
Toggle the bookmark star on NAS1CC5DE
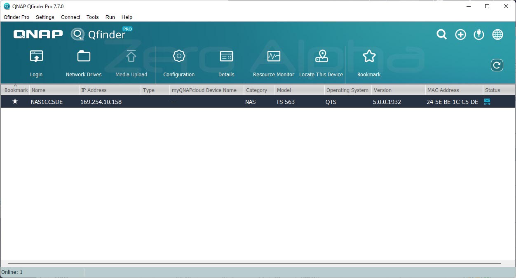(x=15, y=101)
